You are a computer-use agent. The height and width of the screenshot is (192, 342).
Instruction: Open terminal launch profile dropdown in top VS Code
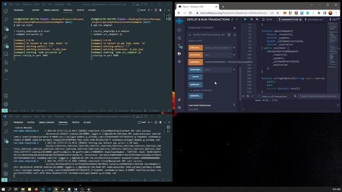point(152,10)
